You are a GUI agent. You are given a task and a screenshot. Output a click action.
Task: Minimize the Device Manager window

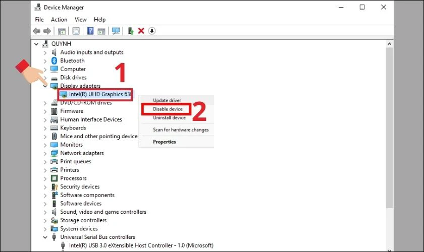[x=341, y=7]
